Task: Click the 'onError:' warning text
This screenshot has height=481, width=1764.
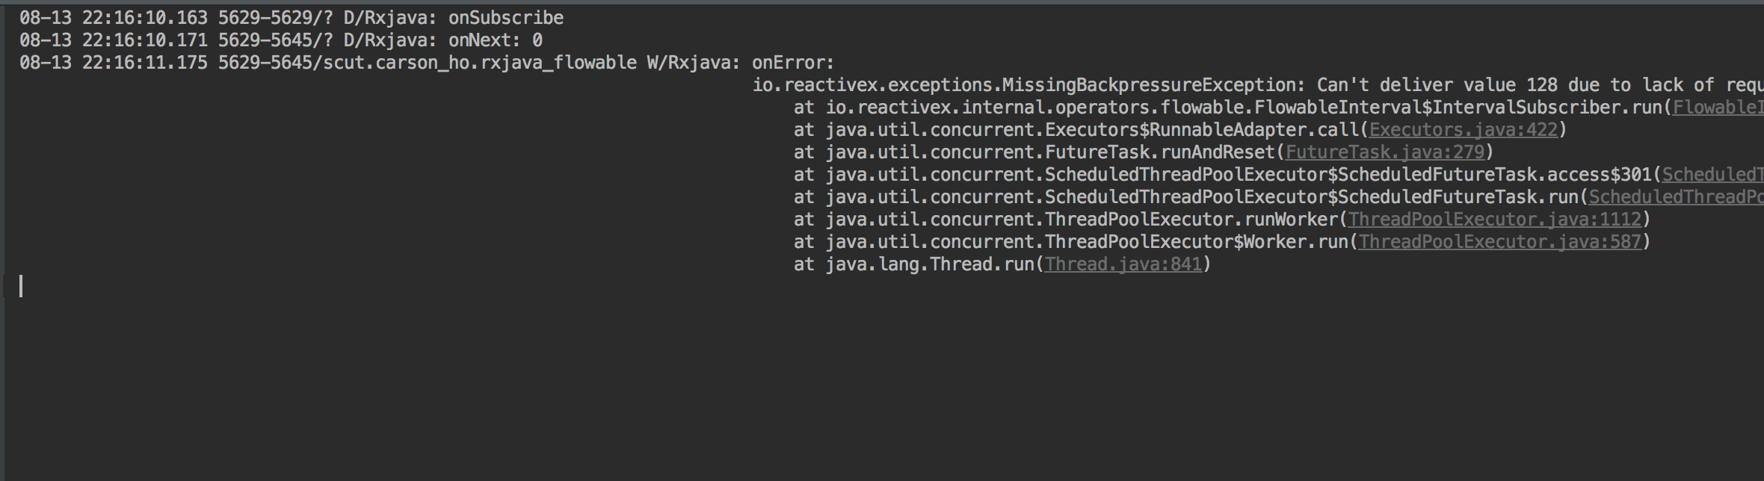Action: 792,63
